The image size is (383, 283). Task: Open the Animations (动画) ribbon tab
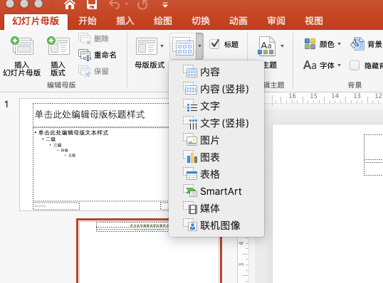238,21
